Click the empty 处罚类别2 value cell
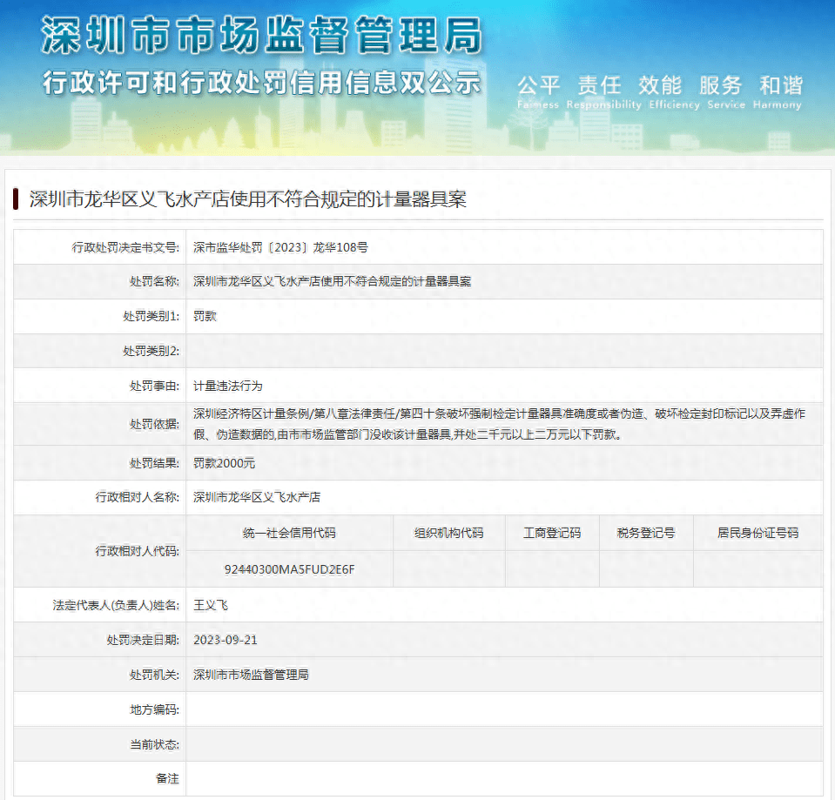The width and height of the screenshot is (835, 800). click(x=503, y=351)
